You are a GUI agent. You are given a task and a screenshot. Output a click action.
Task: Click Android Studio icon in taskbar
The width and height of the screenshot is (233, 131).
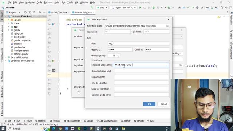pyautogui.click(x=98, y=128)
